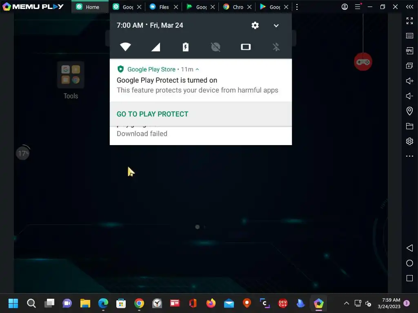Open File Explorer from taskbar
This screenshot has width=418, height=313.
click(x=85, y=303)
